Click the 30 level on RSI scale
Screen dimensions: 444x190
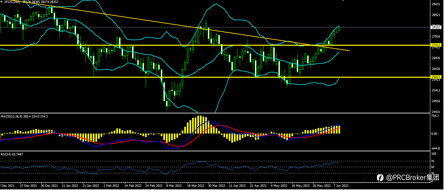click(433, 173)
